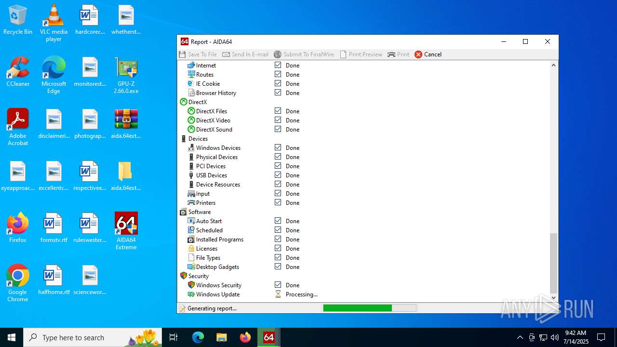Screen dimensions: 617x347
Task: Click the Generating report status bar icon
Action: (x=182, y=308)
